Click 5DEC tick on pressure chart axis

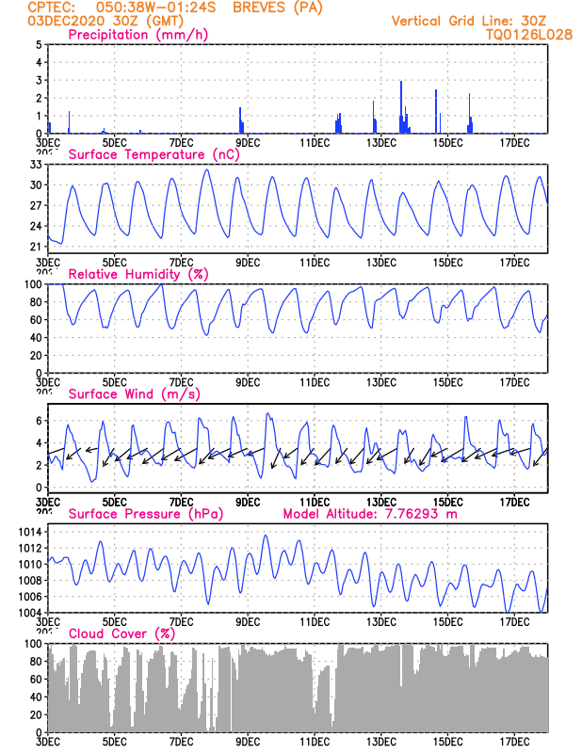pos(114,622)
